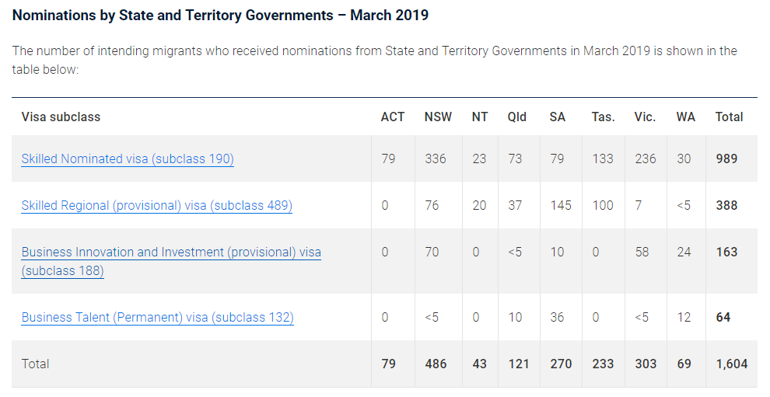Open the Skilled Nominated visa (subclass 190) link
Image resolution: width=770 pixels, height=397 pixels.
pos(128,158)
